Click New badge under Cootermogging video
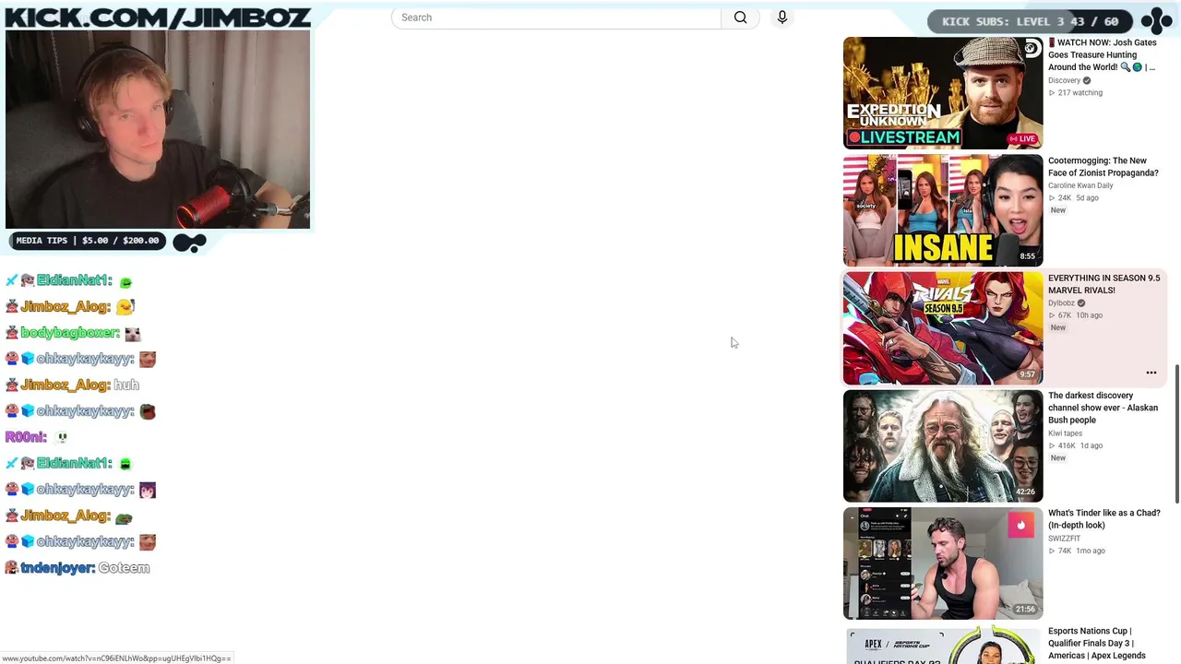1181x664 pixels. point(1058,210)
